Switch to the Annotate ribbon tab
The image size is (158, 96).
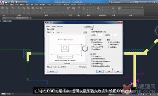[16, 5]
